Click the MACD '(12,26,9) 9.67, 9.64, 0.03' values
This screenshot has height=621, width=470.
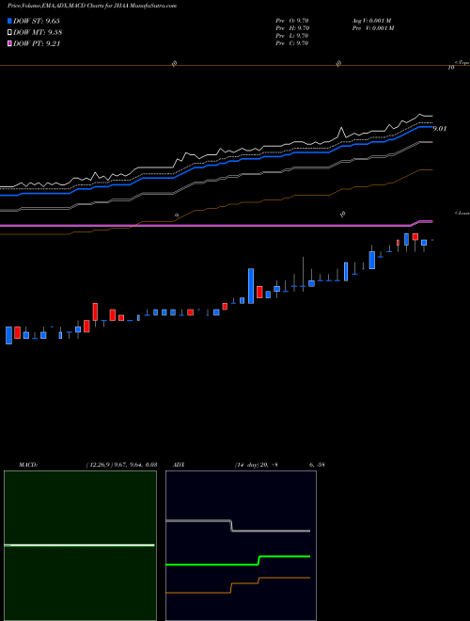click(121, 465)
